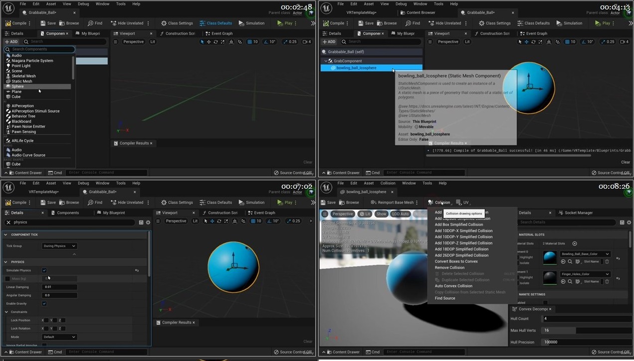Image resolution: width=634 pixels, height=361 pixels.
Task: Click camera speed 4 icon in 00:02:48 viewport
Action: (307, 42)
